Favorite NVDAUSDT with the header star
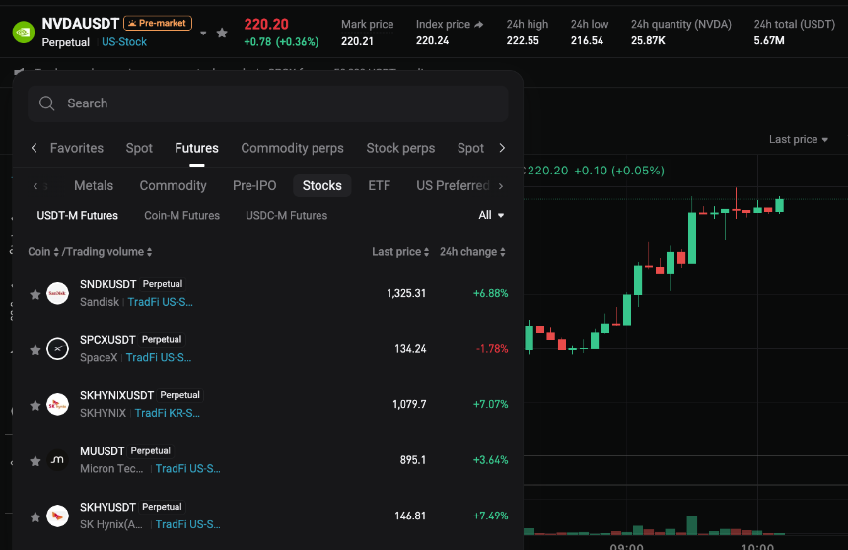Screen dimensions: 848x550 222,33
